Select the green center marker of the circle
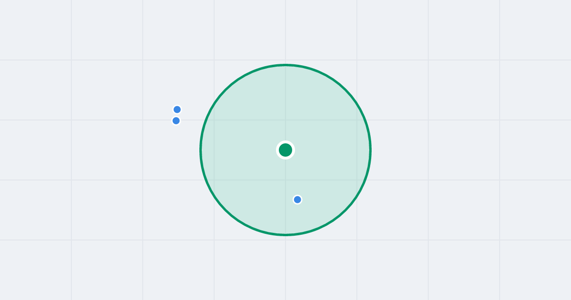Image resolution: width=571 pixels, height=300 pixels. 285,150
